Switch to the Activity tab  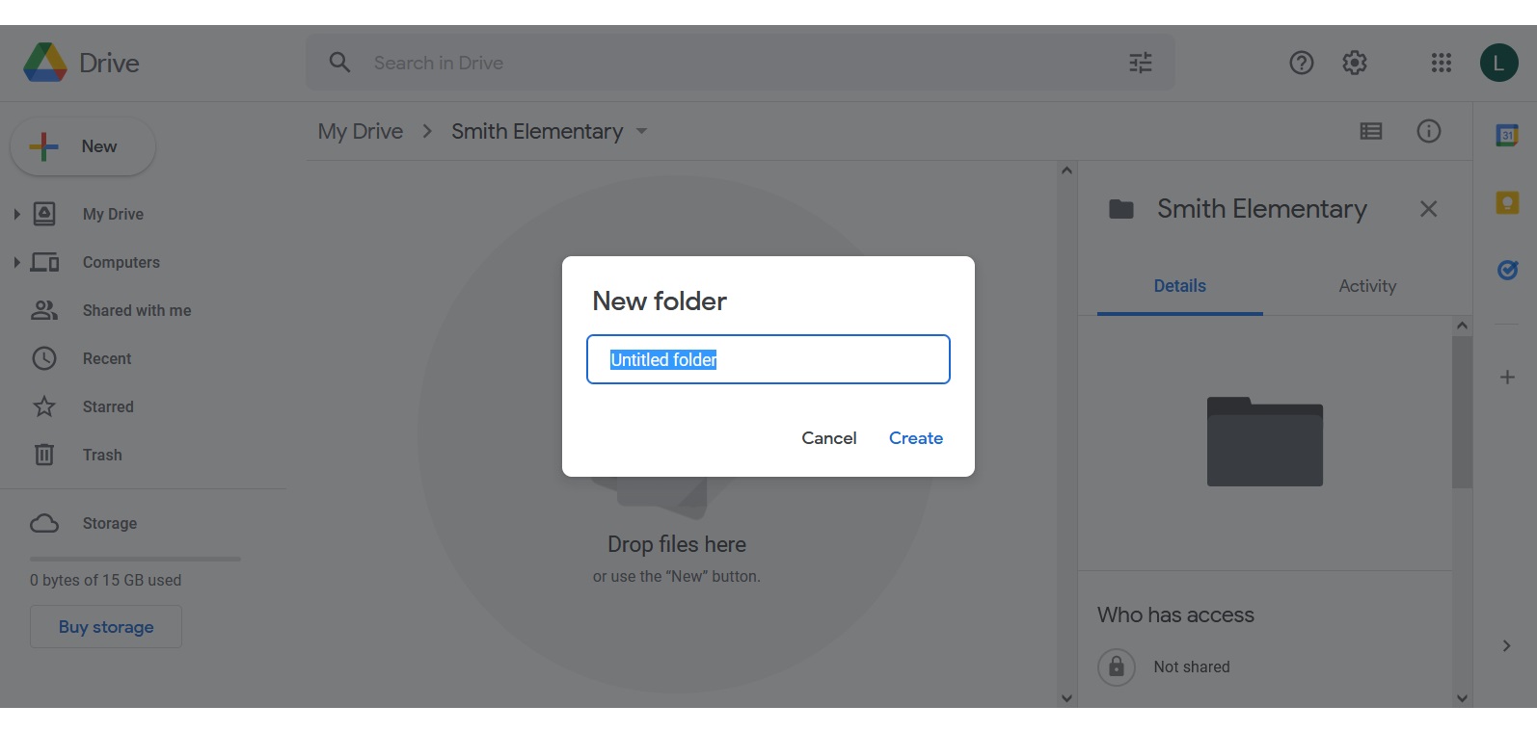pyautogui.click(x=1367, y=286)
